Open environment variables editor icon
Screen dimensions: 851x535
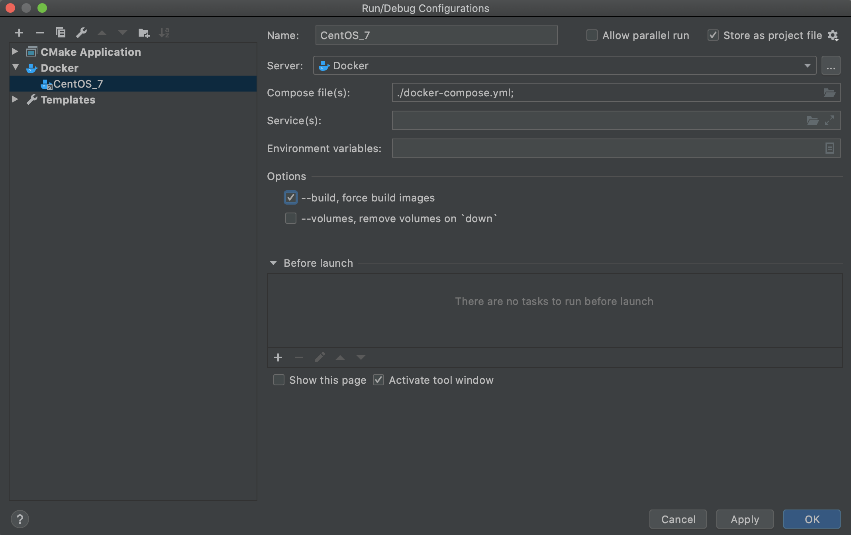[829, 148]
